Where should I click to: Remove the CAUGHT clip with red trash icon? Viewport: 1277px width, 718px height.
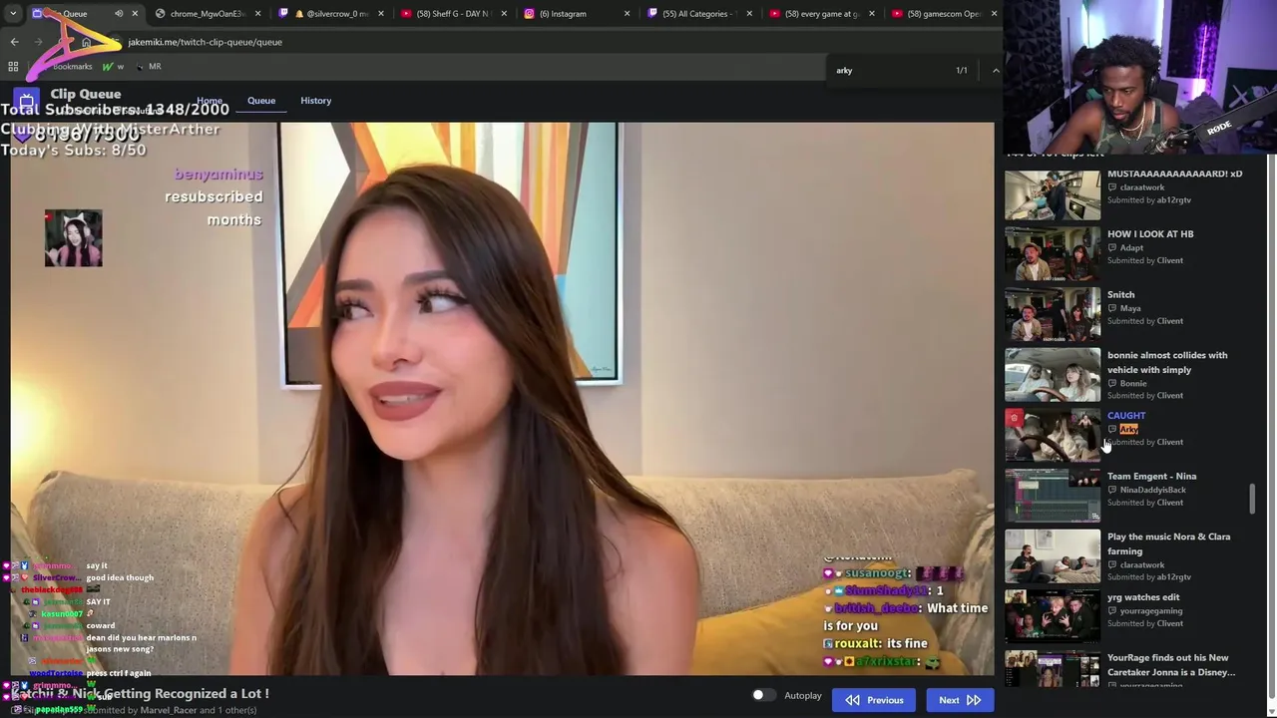(x=1015, y=418)
